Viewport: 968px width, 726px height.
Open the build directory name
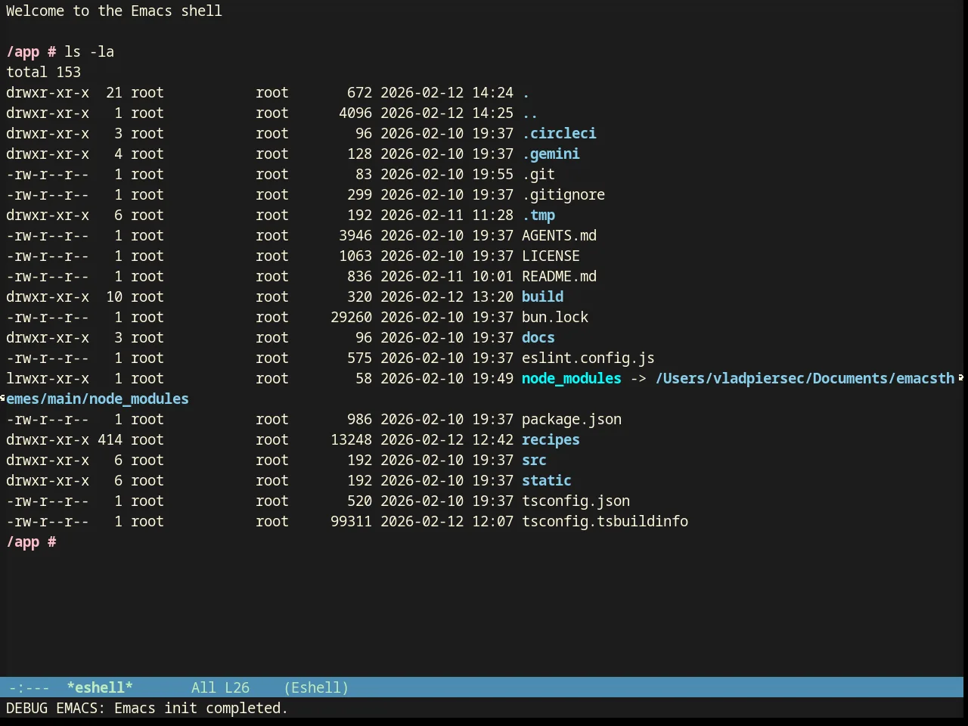tap(542, 296)
